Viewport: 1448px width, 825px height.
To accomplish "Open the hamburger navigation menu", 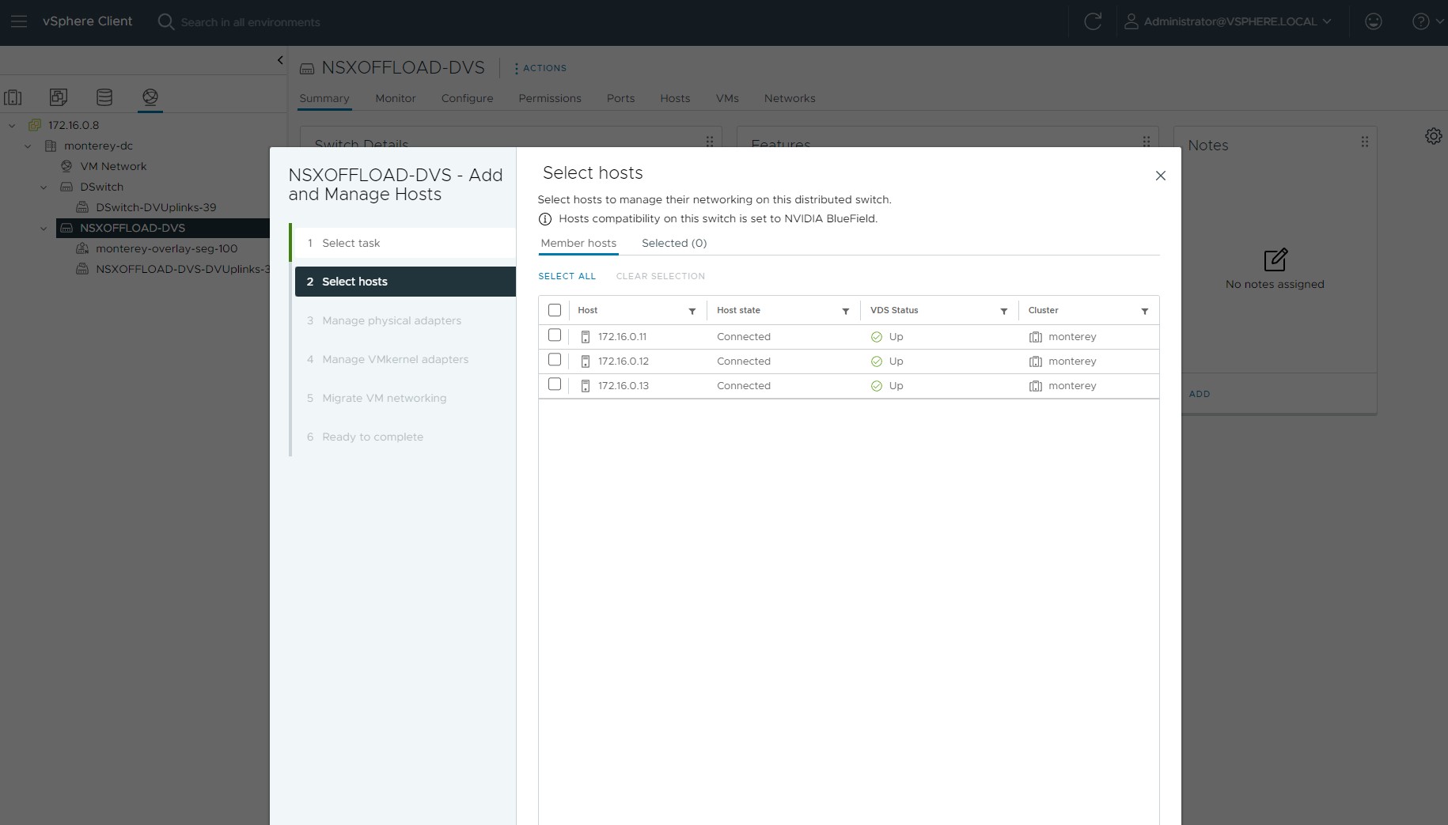I will point(19,22).
